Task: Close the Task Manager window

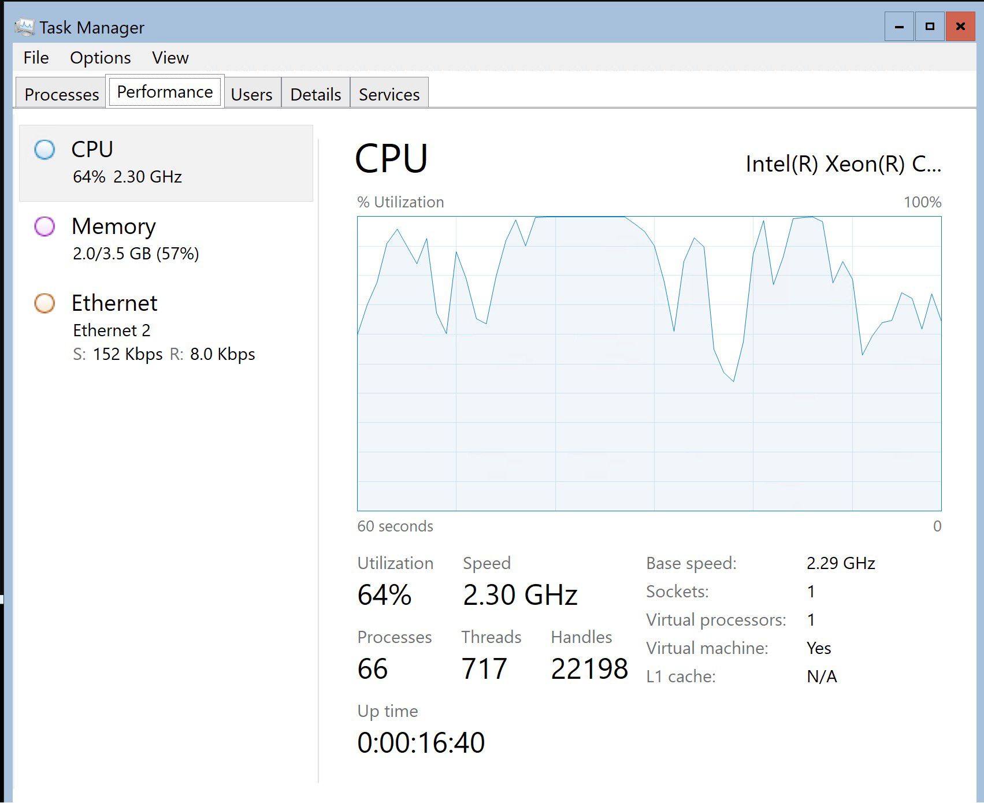Action: pyautogui.click(x=960, y=27)
